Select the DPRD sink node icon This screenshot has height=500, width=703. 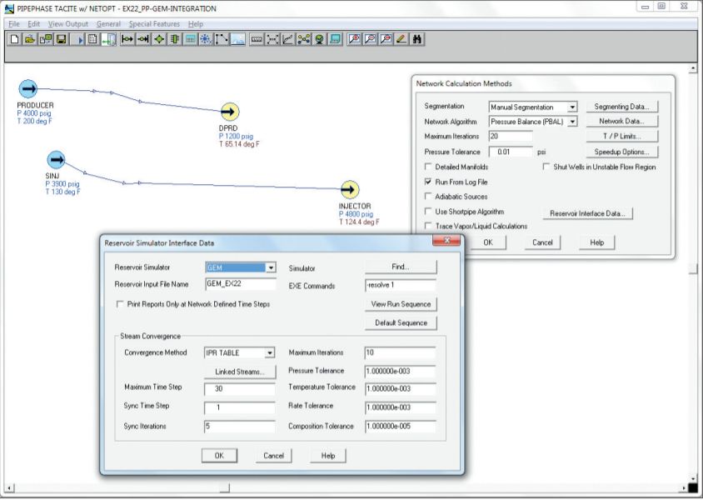click(x=229, y=112)
